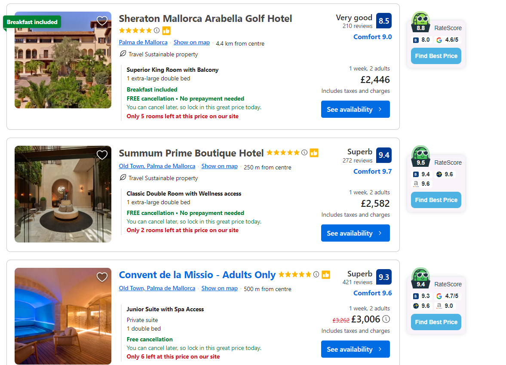The width and height of the screenshot is (506, 365).
Task: Click the Sheraton 8.5 review score badge
Action: point(383,21)
